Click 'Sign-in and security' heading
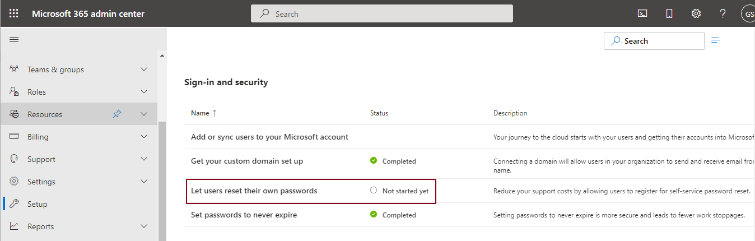 pyautogui.click(x=226, y=82)
